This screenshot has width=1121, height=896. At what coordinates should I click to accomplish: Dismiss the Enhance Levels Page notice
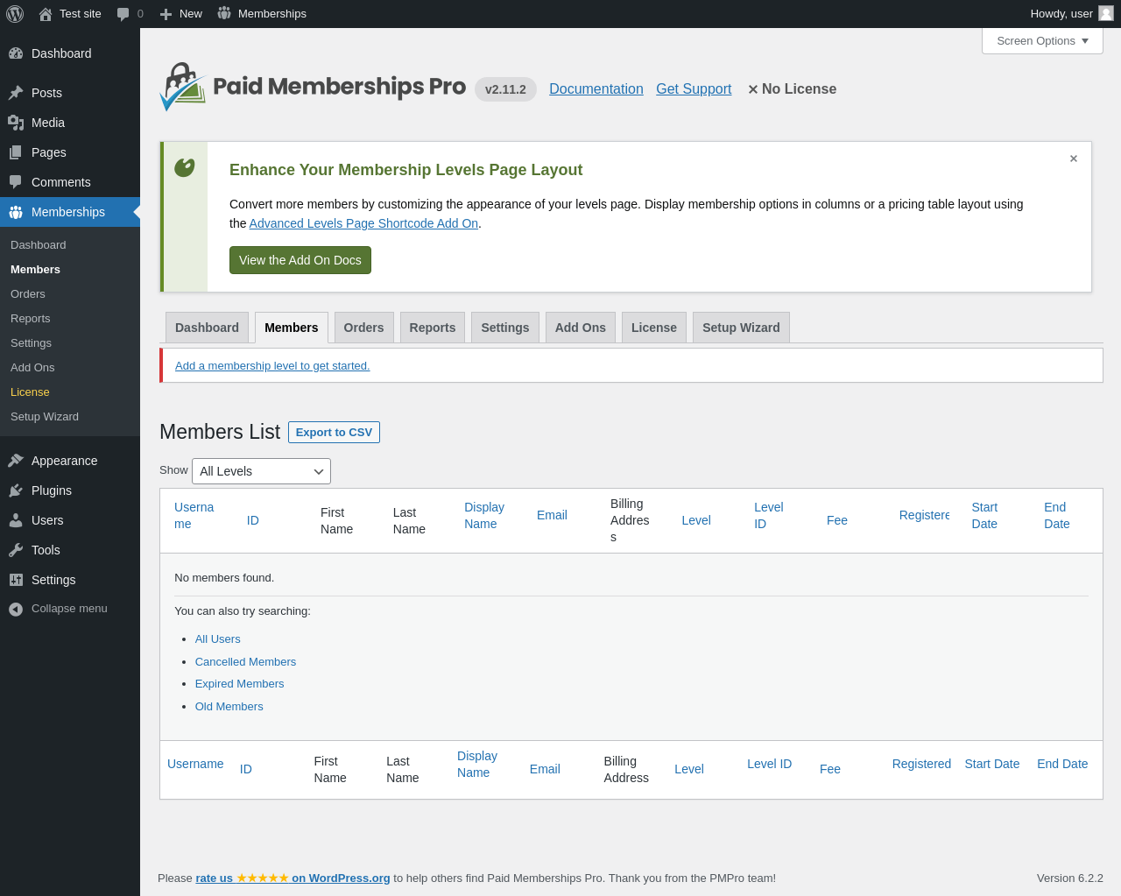pos(1074,159)
